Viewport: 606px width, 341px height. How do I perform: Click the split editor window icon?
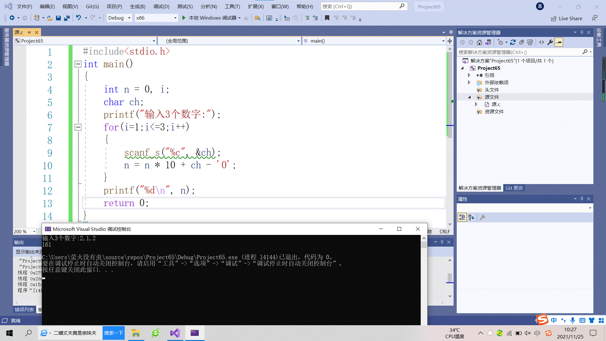pos(450,41)
